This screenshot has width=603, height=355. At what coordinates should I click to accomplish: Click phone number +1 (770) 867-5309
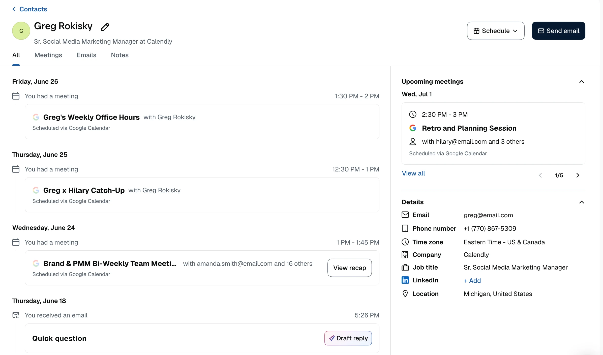(x=490, y=228)
